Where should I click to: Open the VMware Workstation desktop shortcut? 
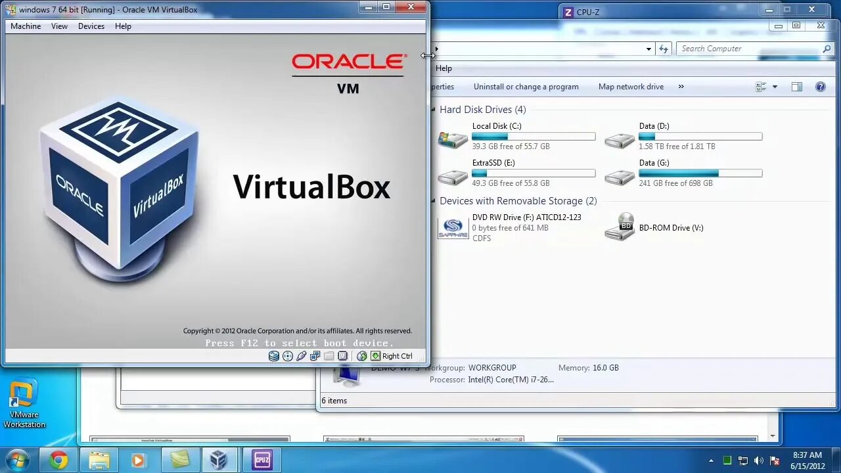pos(24,403)
